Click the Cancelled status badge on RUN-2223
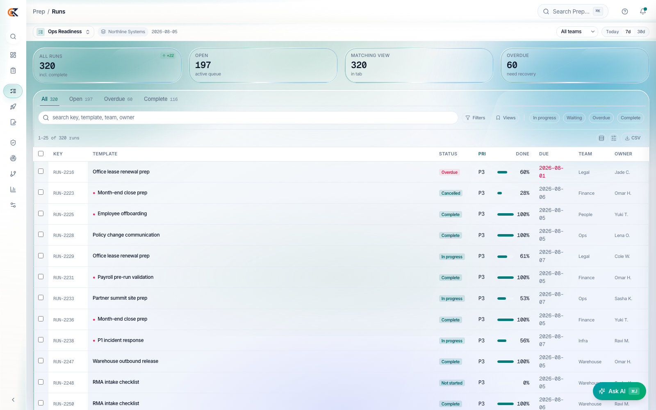 (451, 193)
